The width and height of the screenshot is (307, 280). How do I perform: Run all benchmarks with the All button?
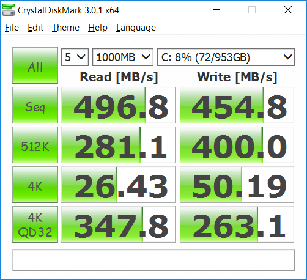pos(35,65)
